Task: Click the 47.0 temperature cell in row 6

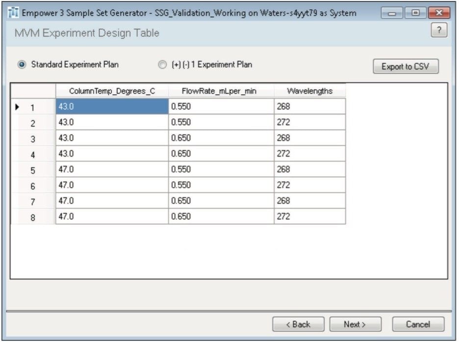Action: point(111,185)
